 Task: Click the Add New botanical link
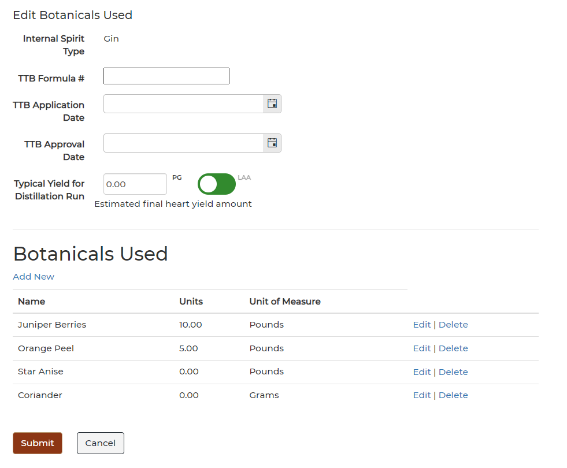click(x=34, y=276)
